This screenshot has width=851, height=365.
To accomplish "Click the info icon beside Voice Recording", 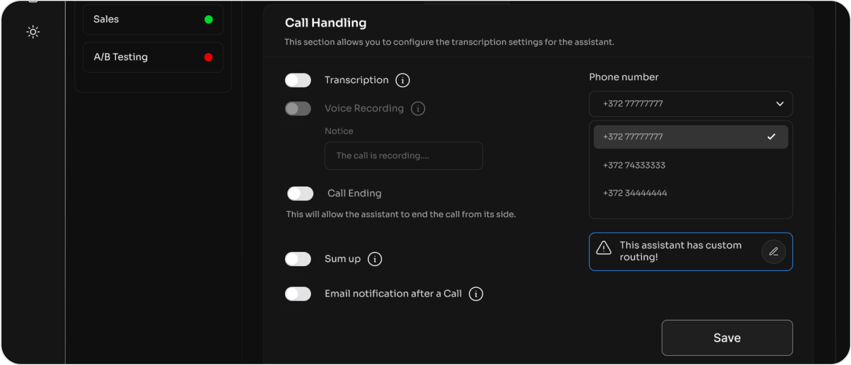I will (x=418, y=108).
